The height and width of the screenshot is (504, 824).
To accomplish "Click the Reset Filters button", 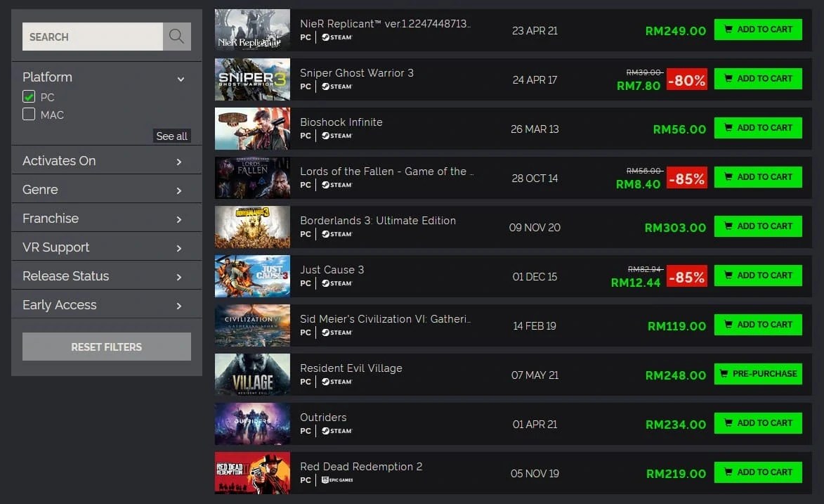I will click(x=107, y=346).
